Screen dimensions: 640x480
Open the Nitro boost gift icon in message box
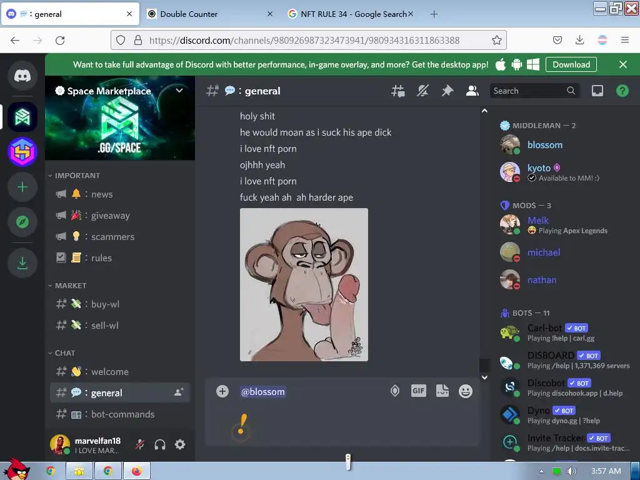tap(395, 391)
